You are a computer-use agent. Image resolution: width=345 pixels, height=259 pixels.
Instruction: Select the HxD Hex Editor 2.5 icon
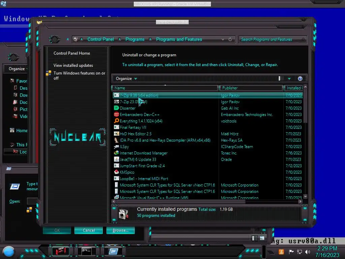click(116, 134)
